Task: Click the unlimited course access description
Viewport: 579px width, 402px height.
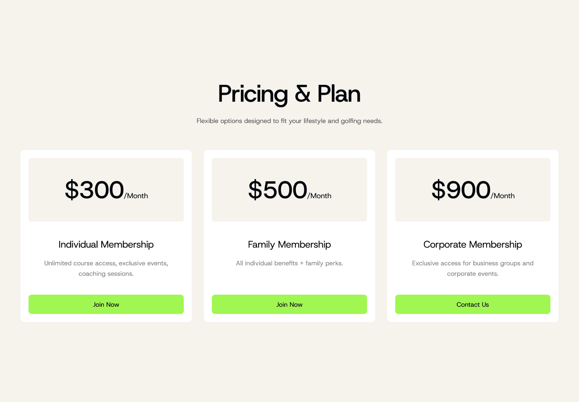Action: click(x=106, y=268)
